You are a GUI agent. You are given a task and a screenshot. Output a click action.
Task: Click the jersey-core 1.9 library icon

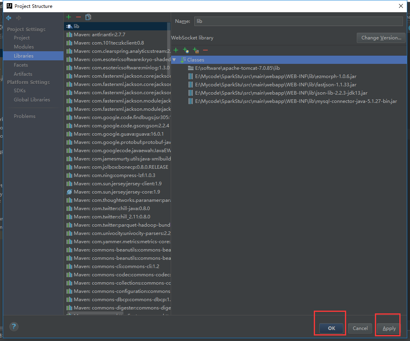[69, 192]
